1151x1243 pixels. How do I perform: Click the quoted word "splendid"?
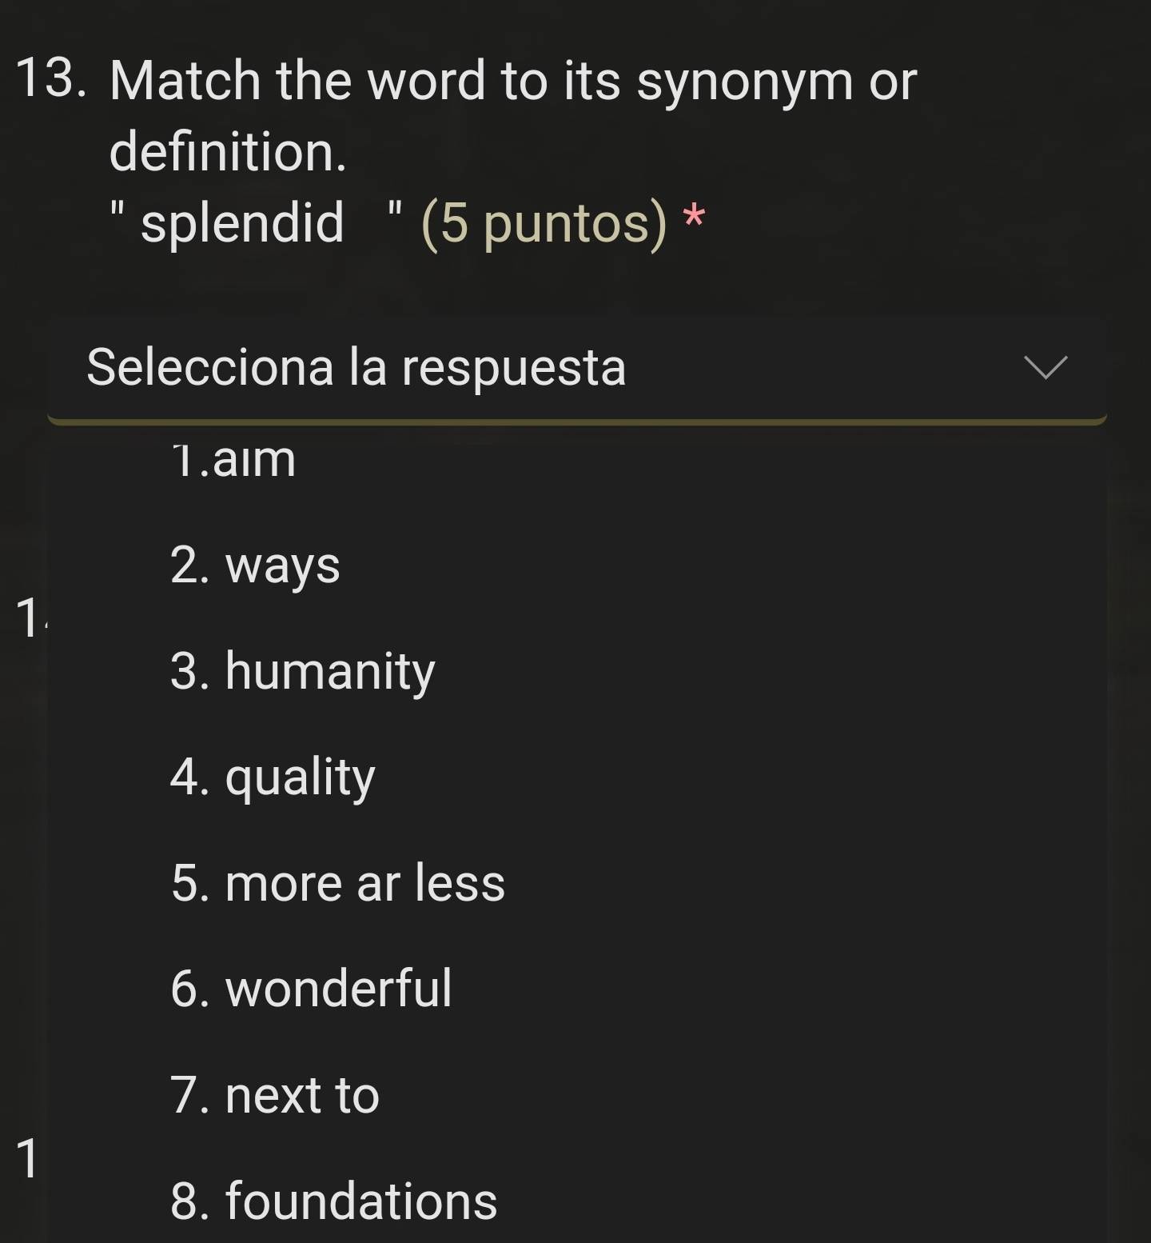point(242,222)
